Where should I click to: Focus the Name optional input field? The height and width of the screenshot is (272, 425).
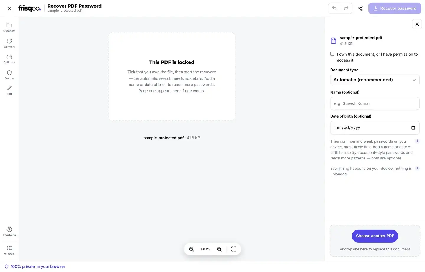click(375, 103)
